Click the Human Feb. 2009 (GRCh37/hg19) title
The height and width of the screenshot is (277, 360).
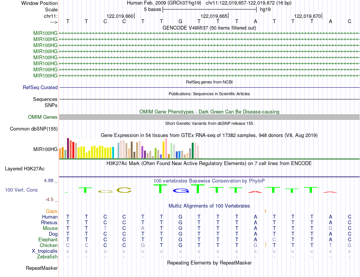click(x=164, y=3)
